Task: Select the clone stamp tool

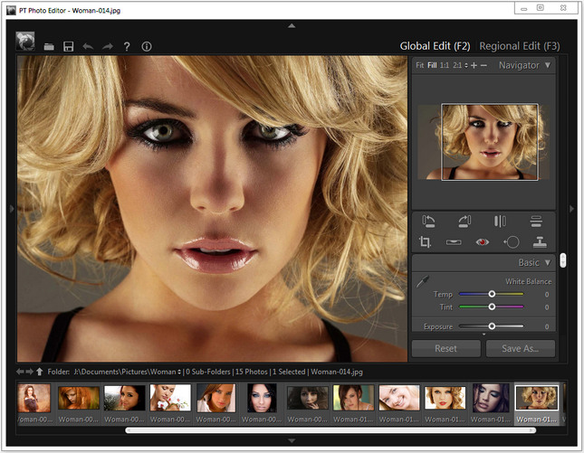Action: point(538,241)
